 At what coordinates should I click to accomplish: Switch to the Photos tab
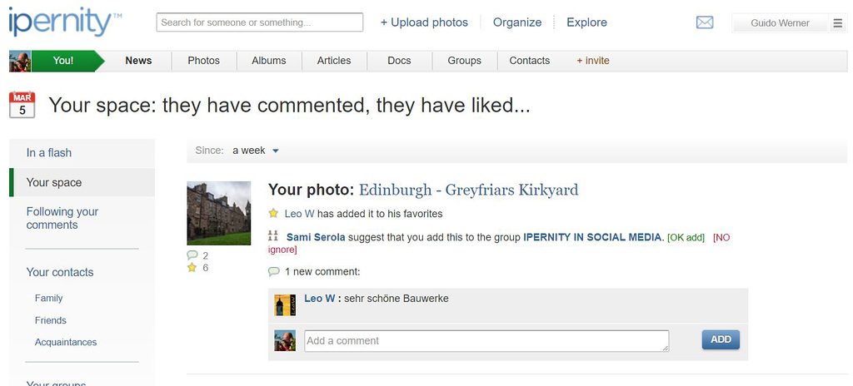203,61
